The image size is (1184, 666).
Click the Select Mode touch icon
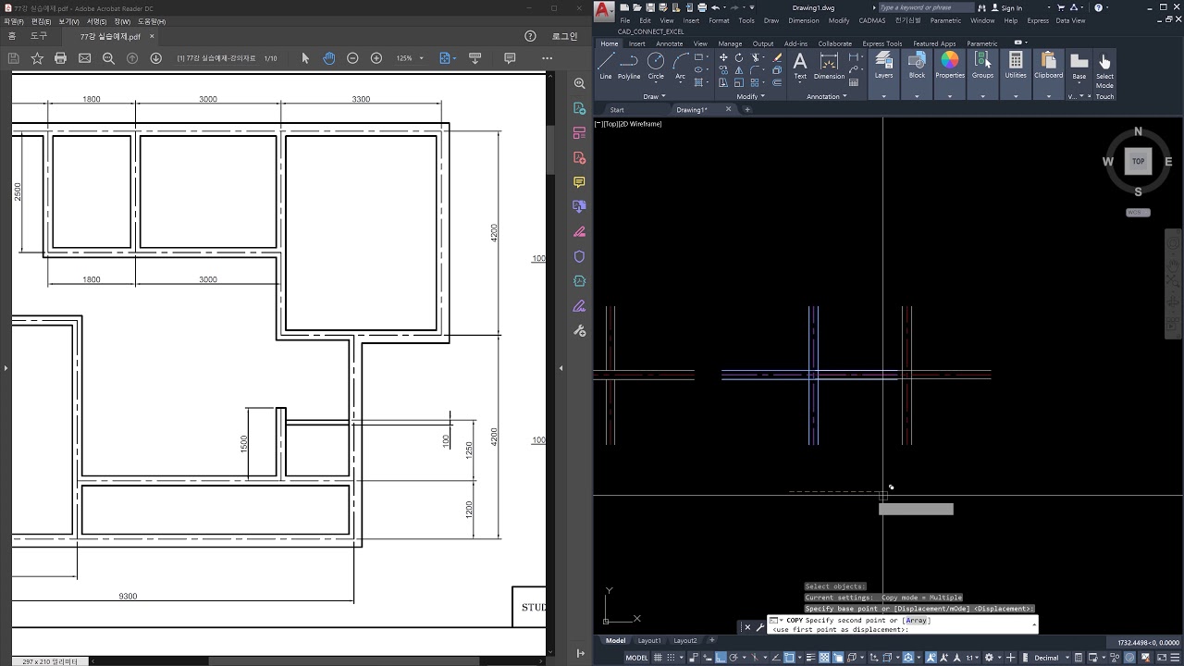click(x=1104, y=69)
